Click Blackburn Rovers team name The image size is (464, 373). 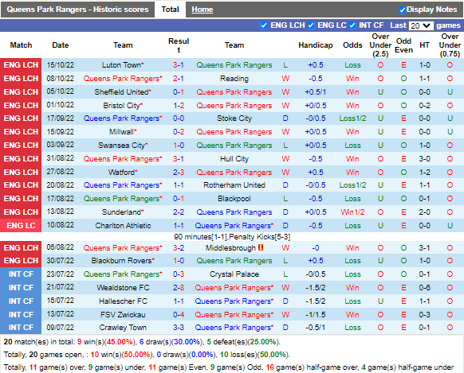[121, 261]
